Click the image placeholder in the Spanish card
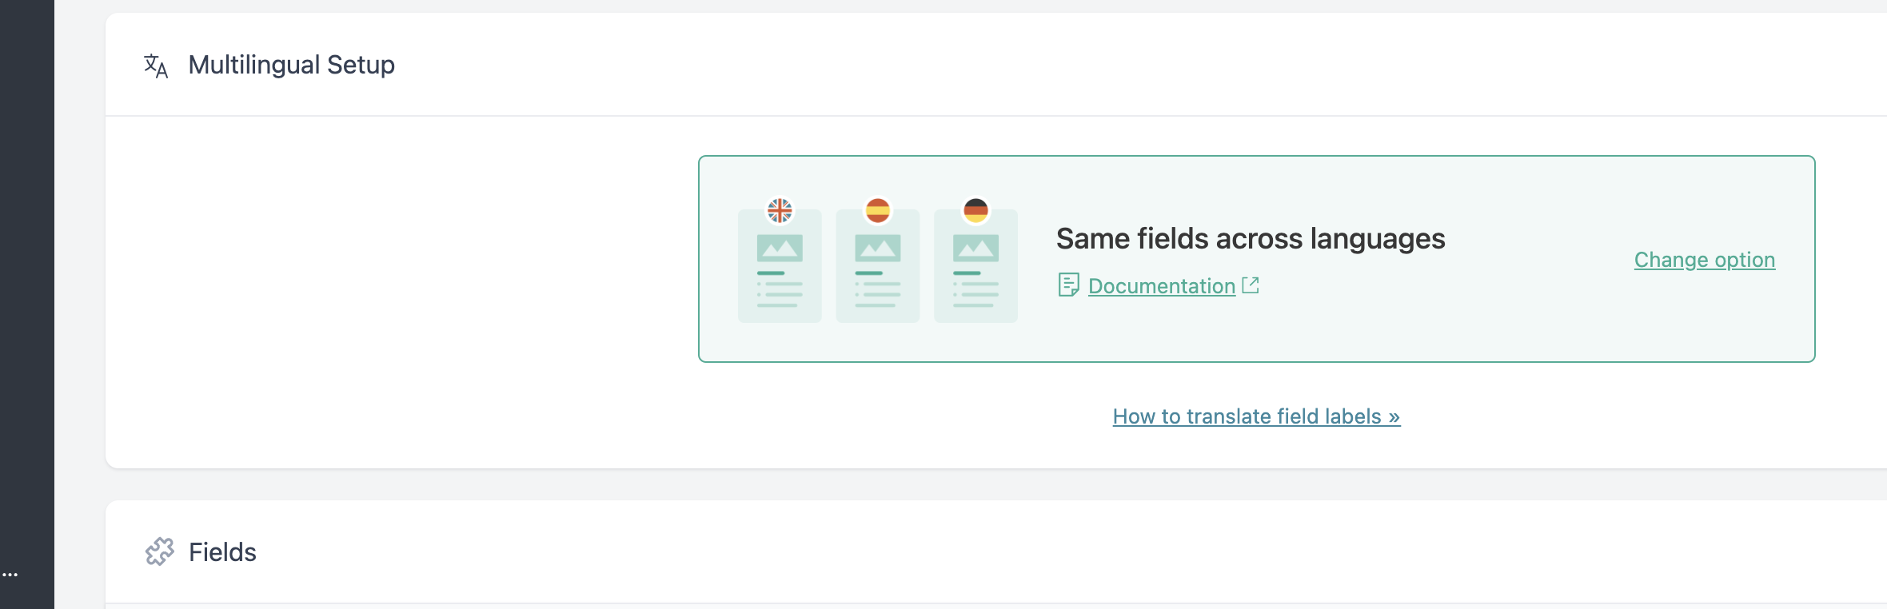 (878, 249)
